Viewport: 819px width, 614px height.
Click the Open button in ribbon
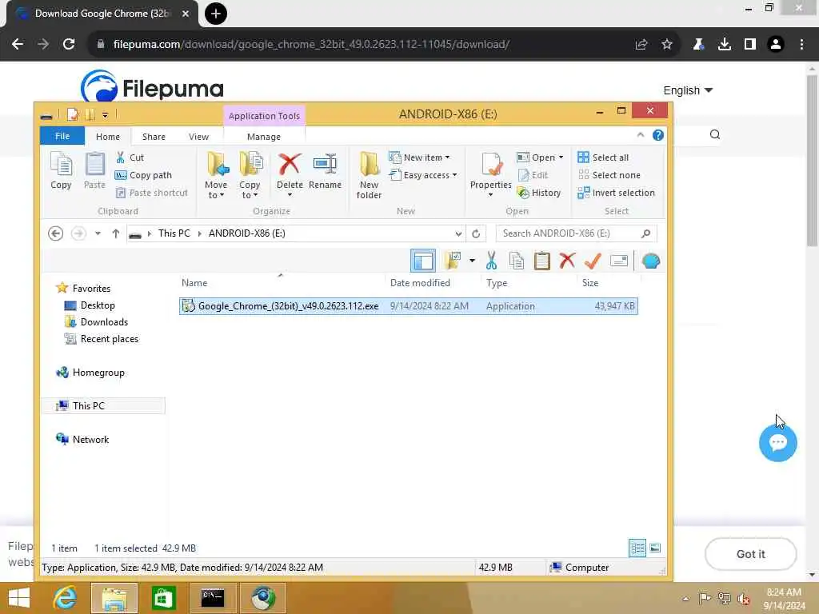[x=540, y=157]
